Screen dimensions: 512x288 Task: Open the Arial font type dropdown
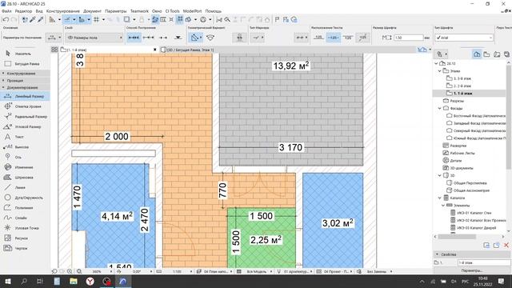464,38
